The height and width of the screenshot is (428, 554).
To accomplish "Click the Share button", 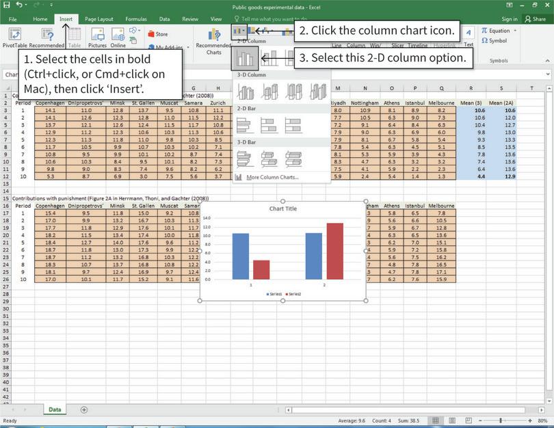I will (x=537, y=19).
